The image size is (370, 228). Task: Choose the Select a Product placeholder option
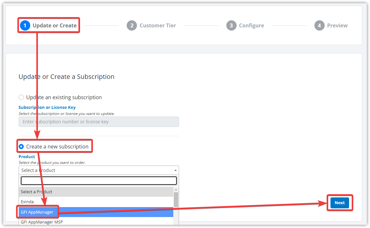96,192
